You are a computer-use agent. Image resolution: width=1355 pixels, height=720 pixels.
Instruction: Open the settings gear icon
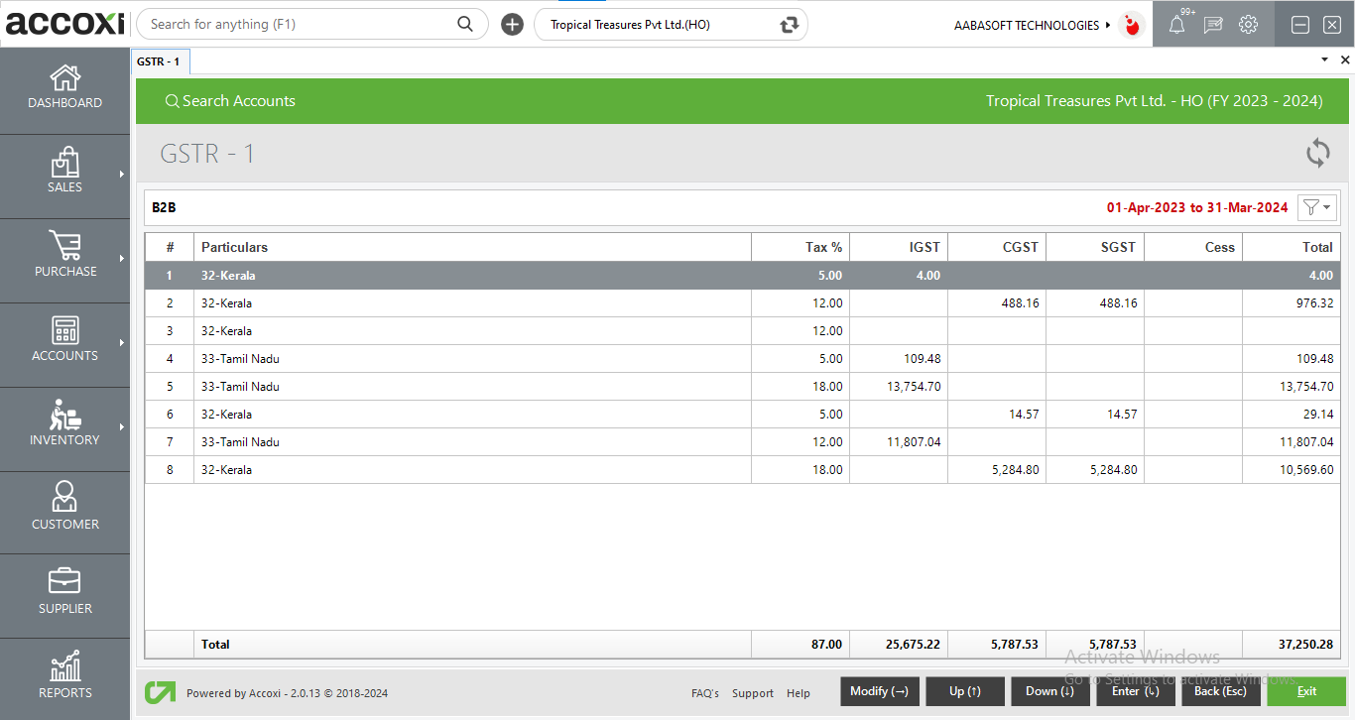click(x=1248, y=25)
